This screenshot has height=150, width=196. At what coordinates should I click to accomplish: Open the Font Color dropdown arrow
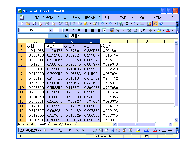pos(172,30)
